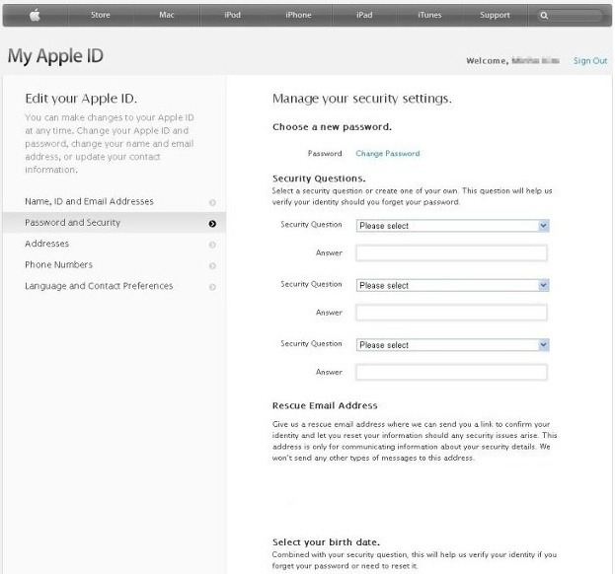Open the iPad menu item

tap(364, 15)
